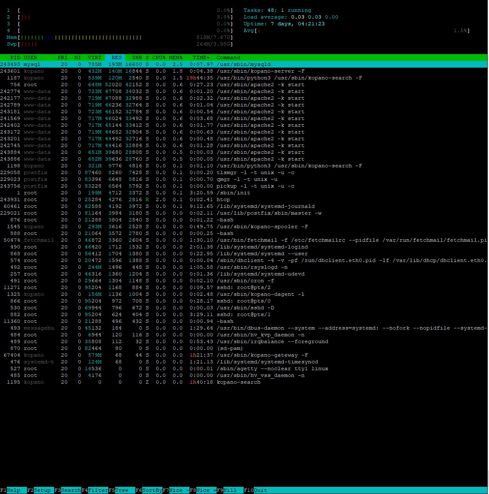
Task: Click the TIME+ column header
Action: pos(201,57)
